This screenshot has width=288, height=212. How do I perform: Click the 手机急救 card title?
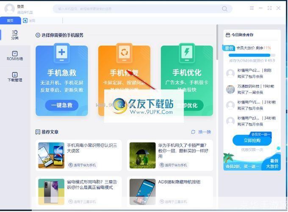62,73
